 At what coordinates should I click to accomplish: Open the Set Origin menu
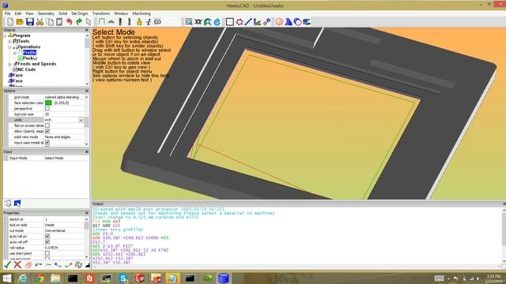point(79,13)
